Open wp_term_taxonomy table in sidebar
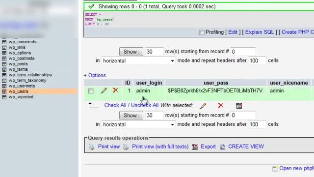Image resolution: width=314 pixels, height=177 pixels. (x=27, y=80)
